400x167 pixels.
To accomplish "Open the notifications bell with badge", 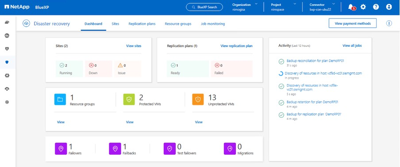I will (x=351, y=7).
